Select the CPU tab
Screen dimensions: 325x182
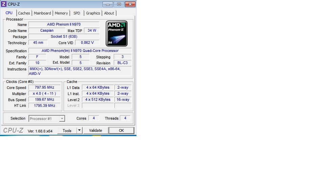9,13
